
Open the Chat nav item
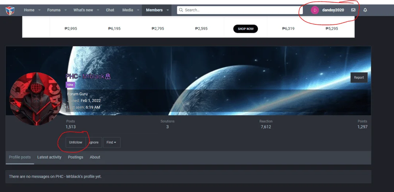[x=110, y=10]
